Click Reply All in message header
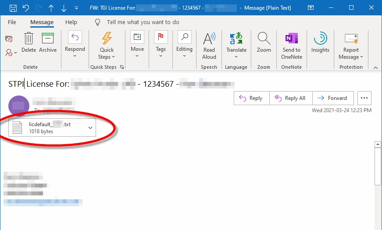Screen dimensions: 382x230 pos(290,98)
